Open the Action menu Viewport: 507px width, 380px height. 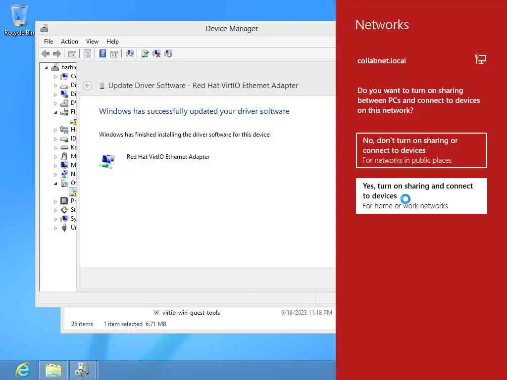[69, 42]
